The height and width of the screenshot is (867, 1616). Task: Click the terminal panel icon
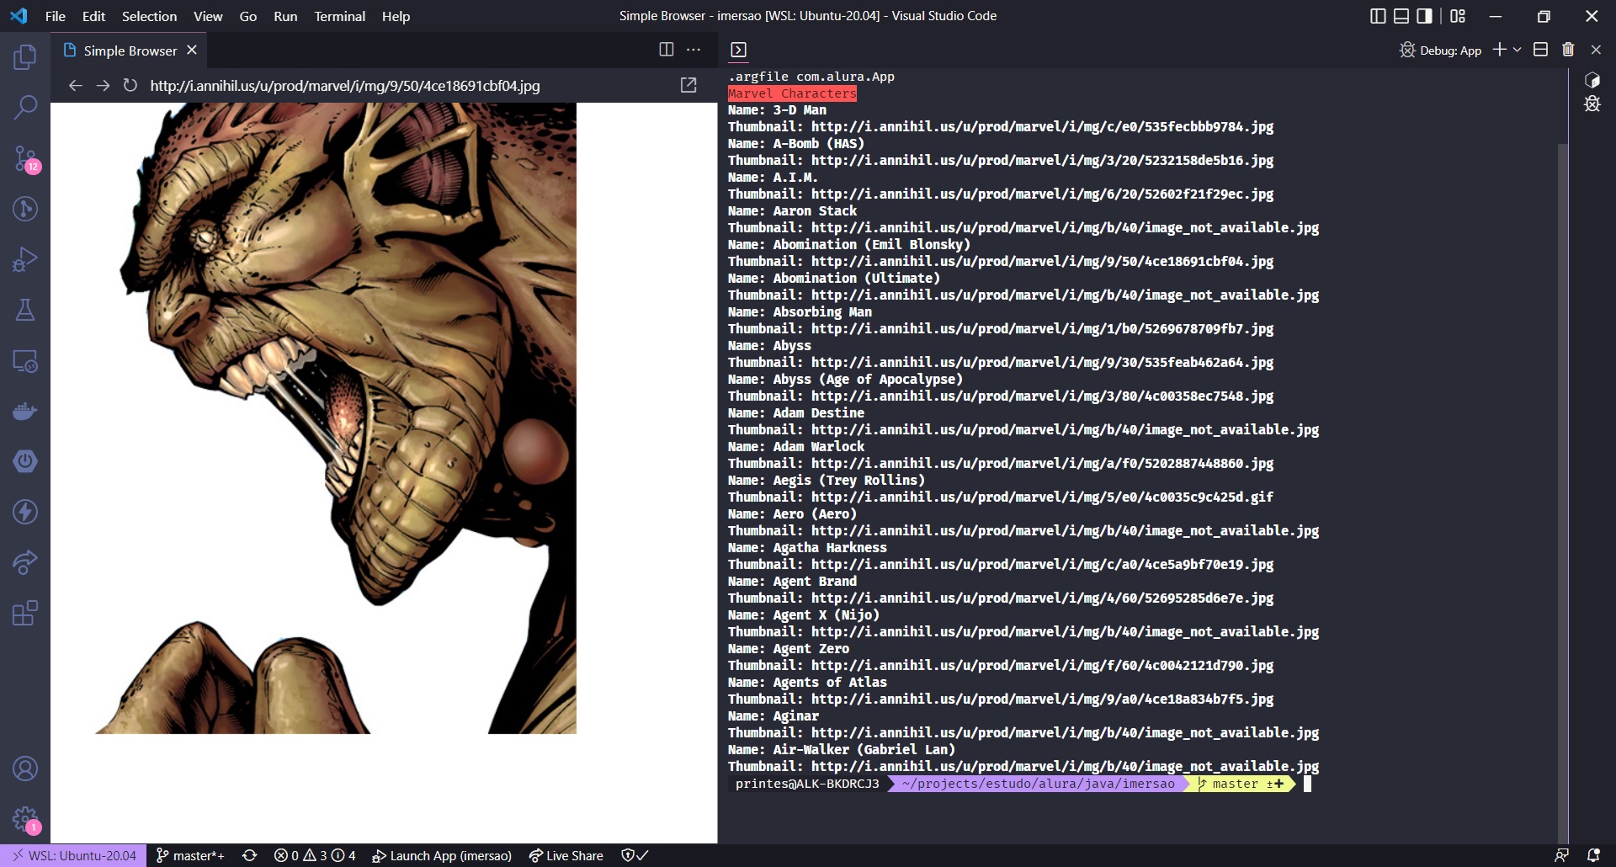point(739,50)
